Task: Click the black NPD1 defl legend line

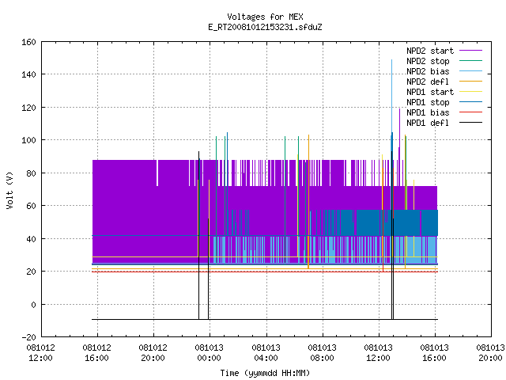Action: point(470,123)
